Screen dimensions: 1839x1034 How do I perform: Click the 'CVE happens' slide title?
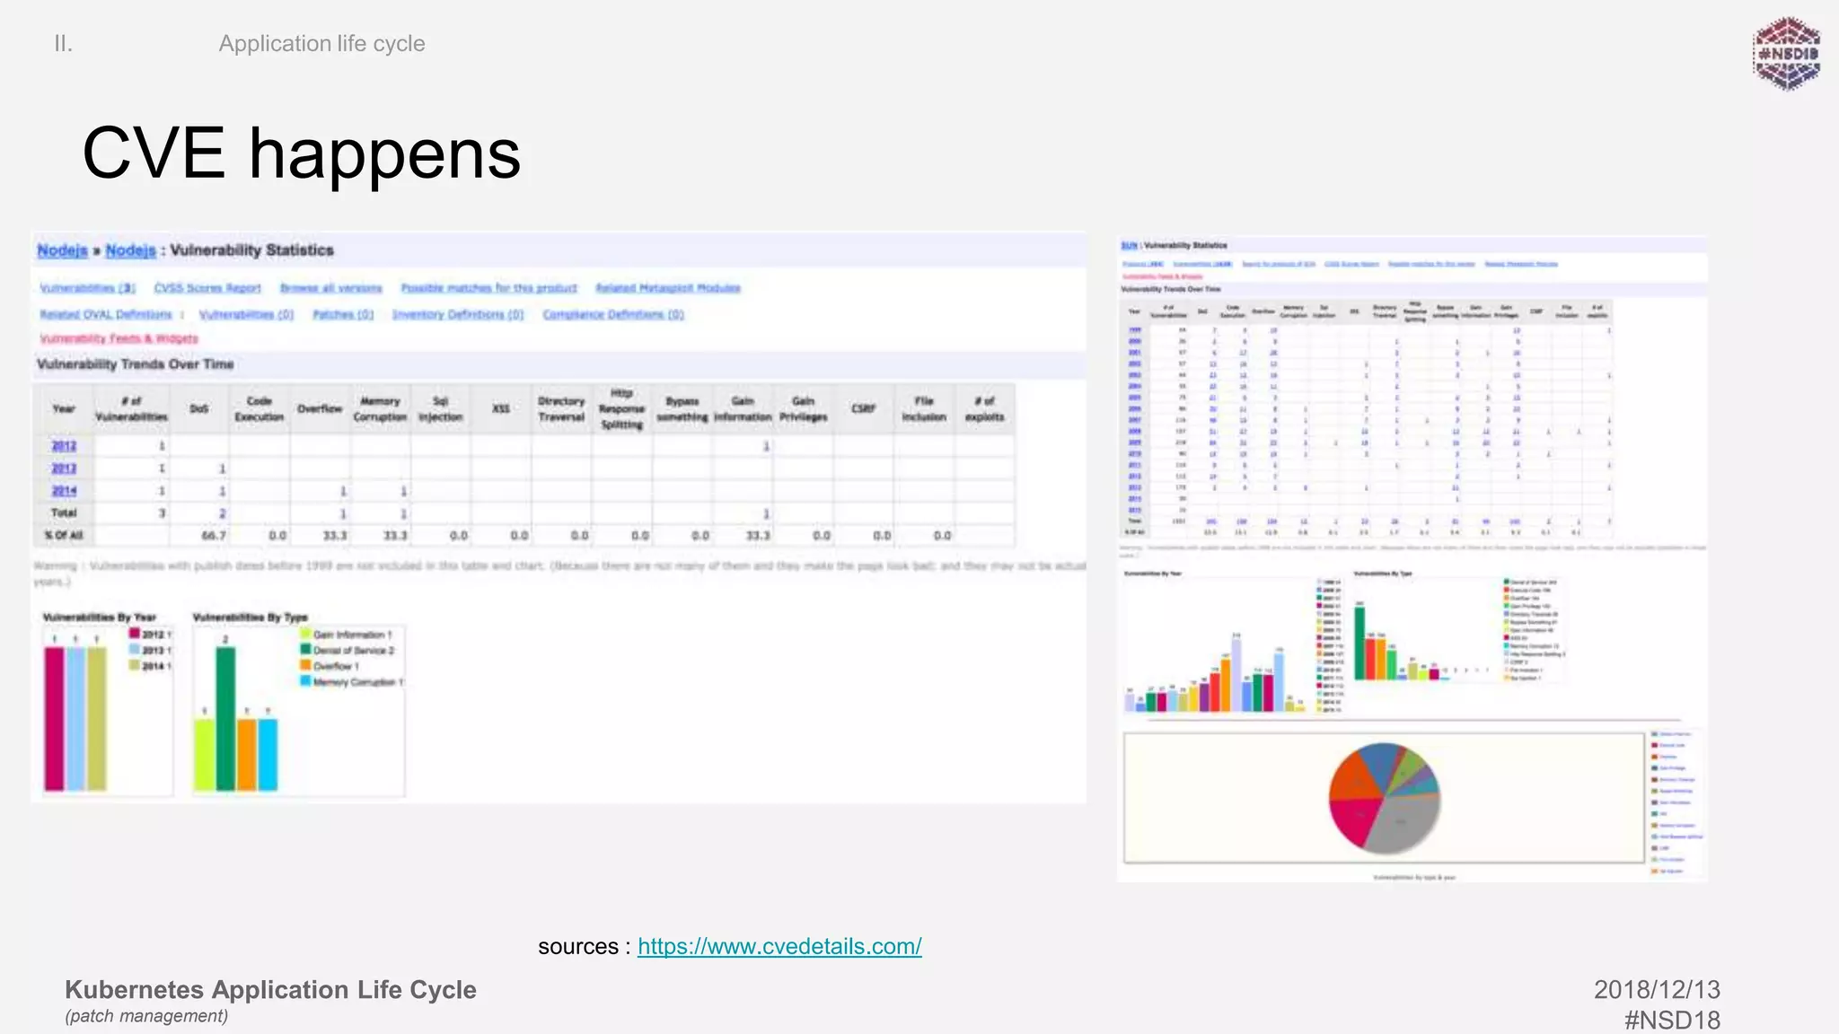[x=302, y=154]
